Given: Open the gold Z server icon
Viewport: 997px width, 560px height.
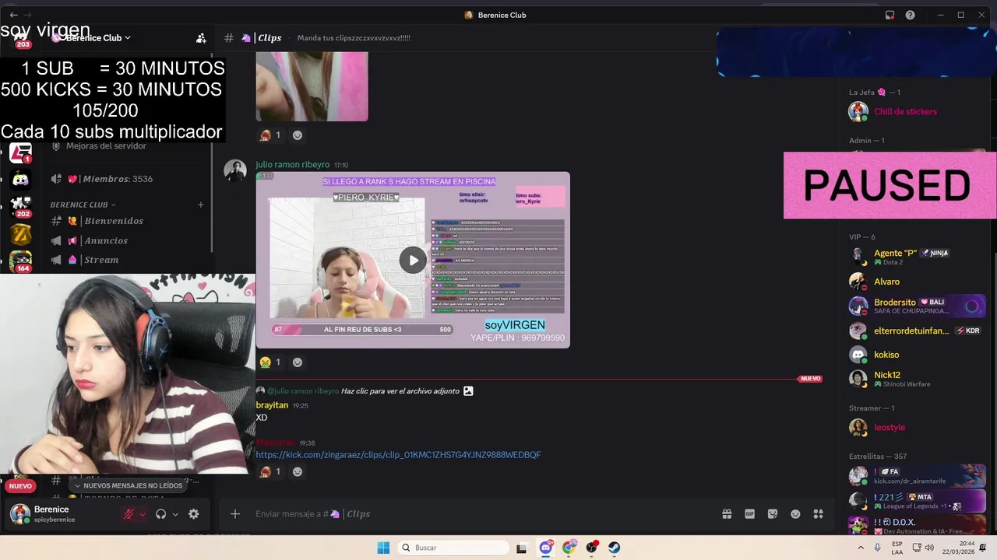Looking at the screenshot, I should pyautogui.click(x=20, y=234).
